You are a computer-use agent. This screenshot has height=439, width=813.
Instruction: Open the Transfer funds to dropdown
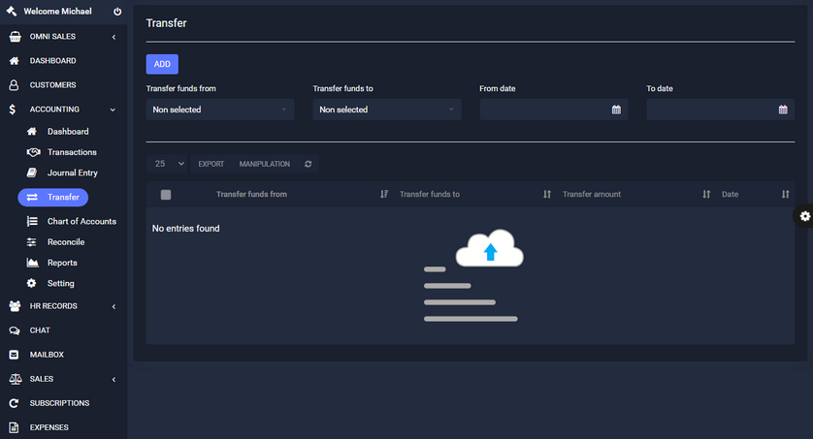(387, 110)
